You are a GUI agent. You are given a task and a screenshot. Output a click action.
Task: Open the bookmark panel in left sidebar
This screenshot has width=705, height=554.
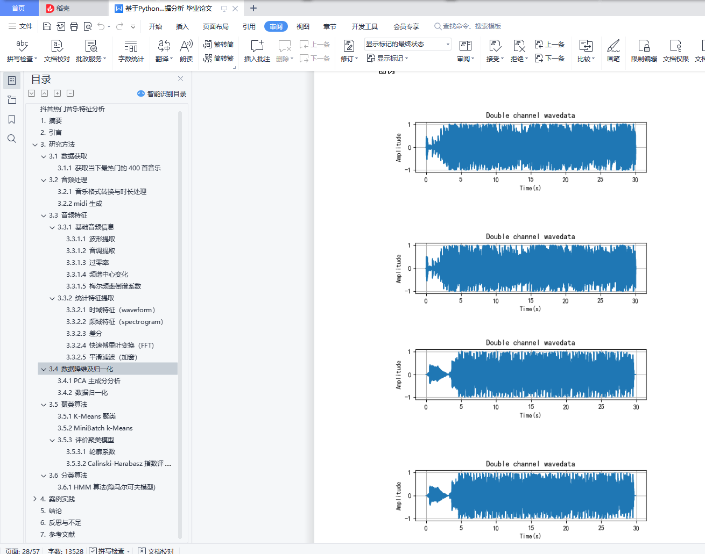coord(12,119)
